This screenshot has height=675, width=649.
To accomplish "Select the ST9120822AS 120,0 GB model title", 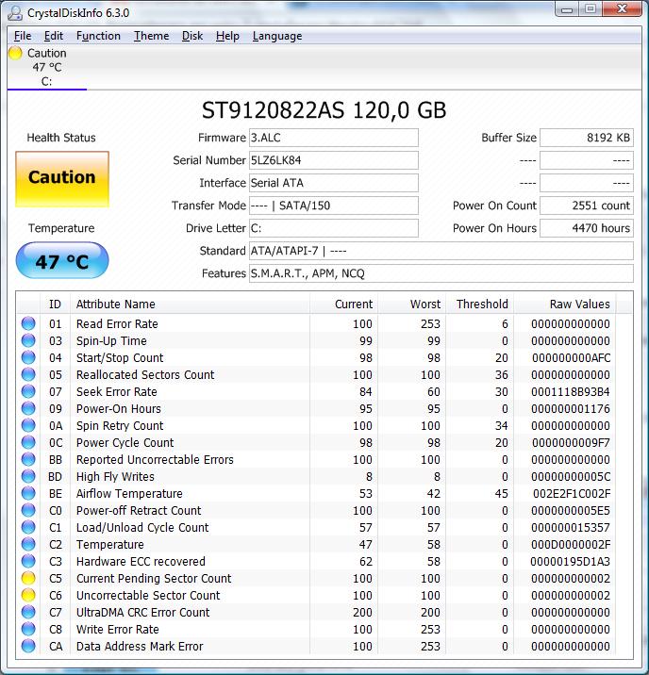I will click(324, 110).
